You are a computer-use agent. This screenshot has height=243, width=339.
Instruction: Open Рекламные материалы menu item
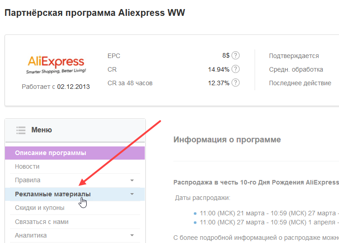tap(53, 194)
